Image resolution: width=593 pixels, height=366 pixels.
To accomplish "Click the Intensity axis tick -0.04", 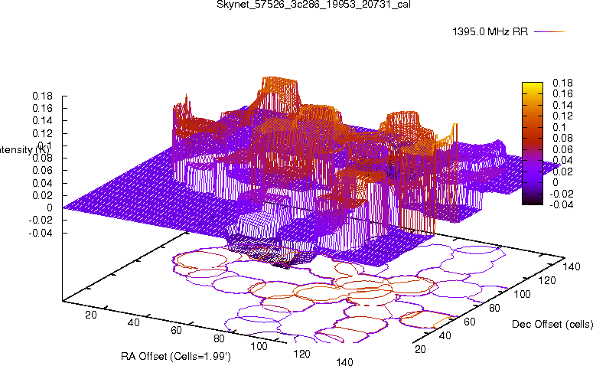I will (41, 233).
